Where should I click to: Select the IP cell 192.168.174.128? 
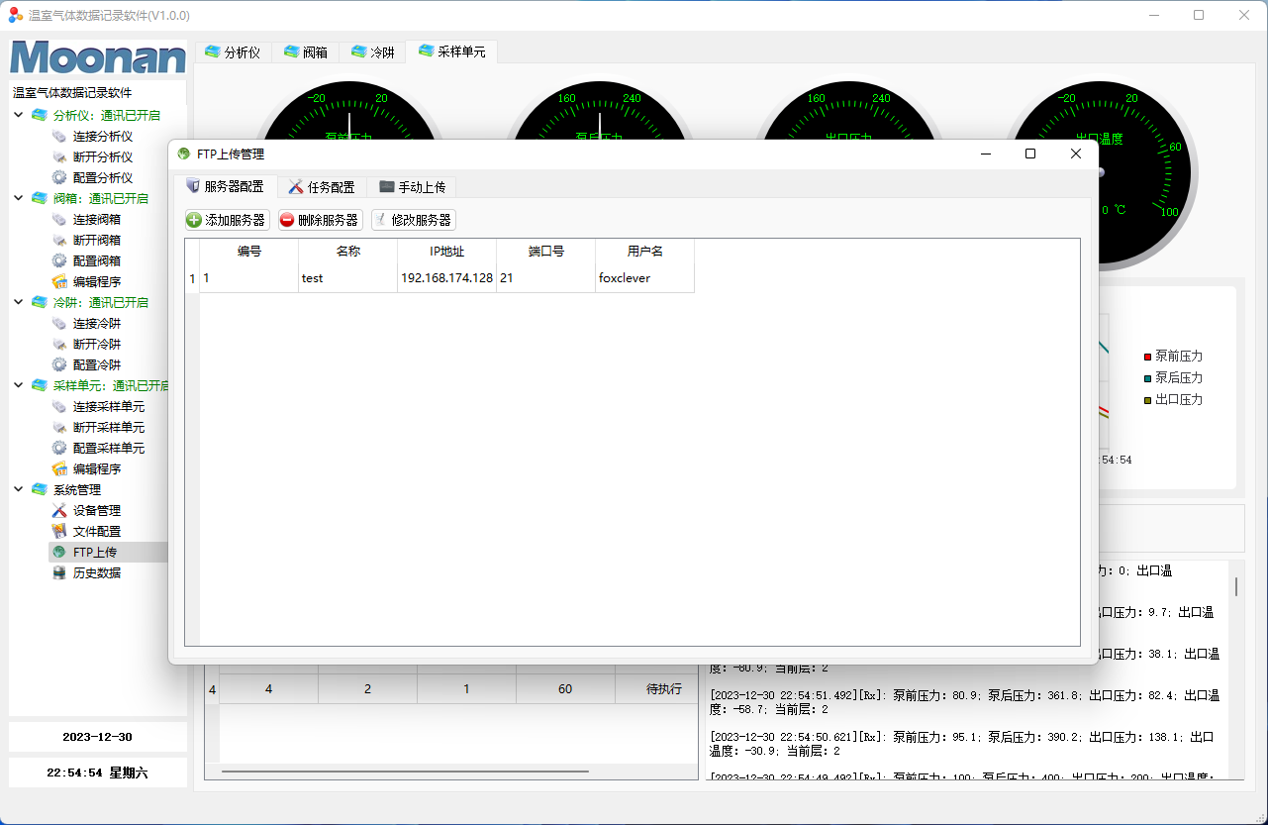tap(446, 278)
